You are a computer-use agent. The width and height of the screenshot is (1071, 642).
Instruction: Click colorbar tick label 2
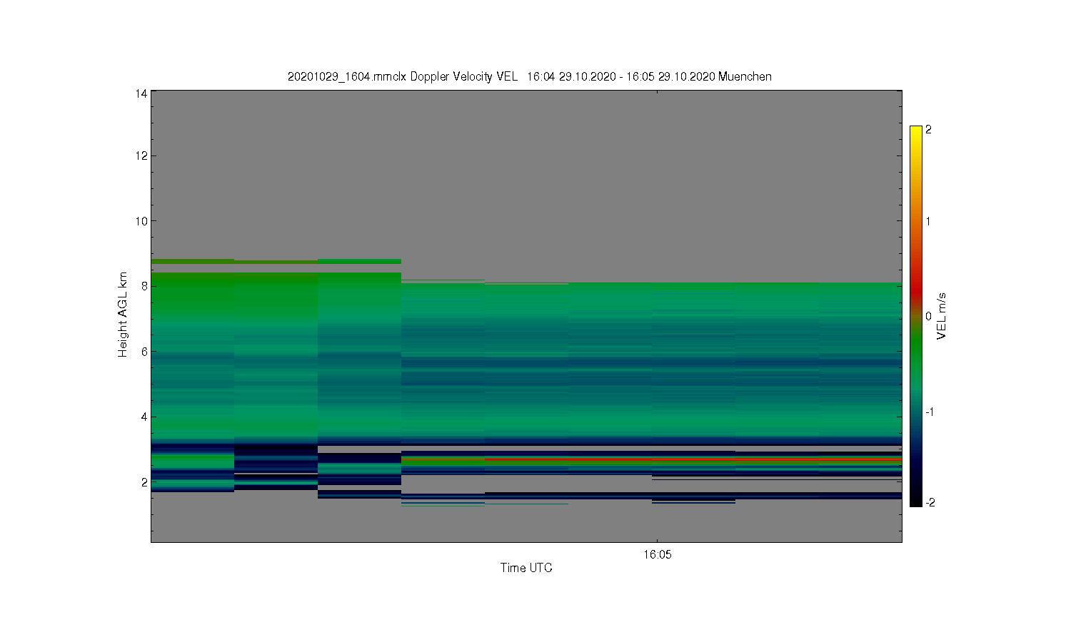(x=928, y=130)
